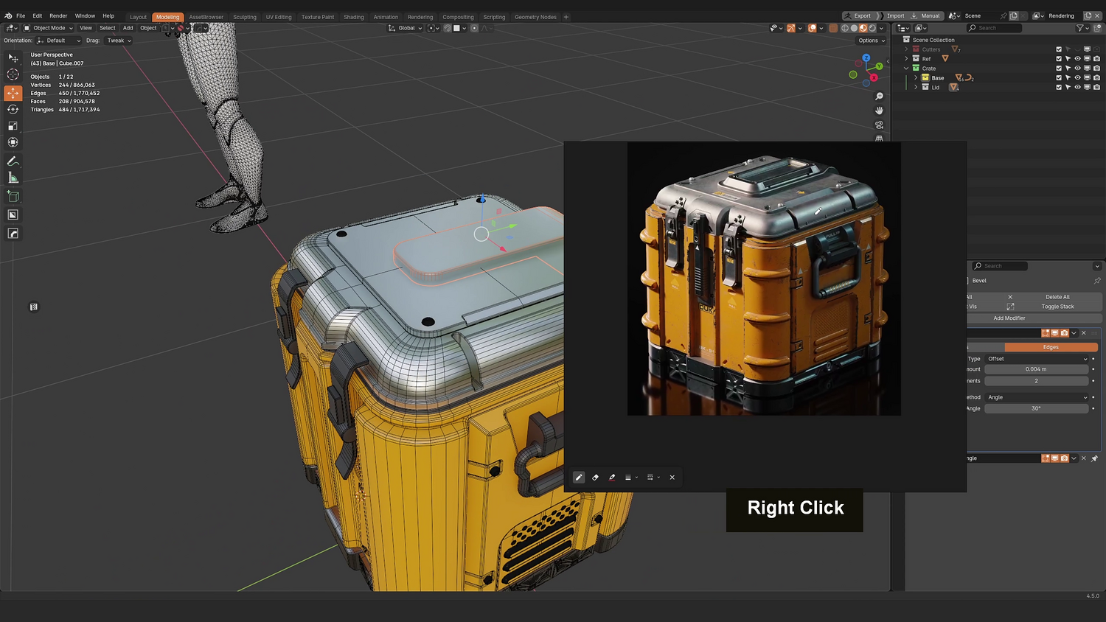Screen dimensions: 1106x622
Task: Switch to the Sculpting workspace tab
Action: (x=245, y=17)
